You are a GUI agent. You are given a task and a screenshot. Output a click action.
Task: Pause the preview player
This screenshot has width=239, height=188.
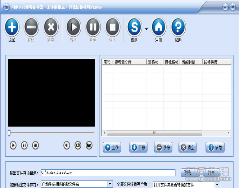24,145
